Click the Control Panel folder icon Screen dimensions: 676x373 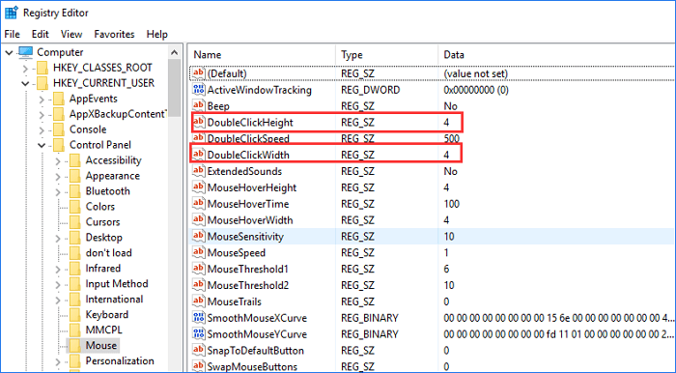(59, 145)
